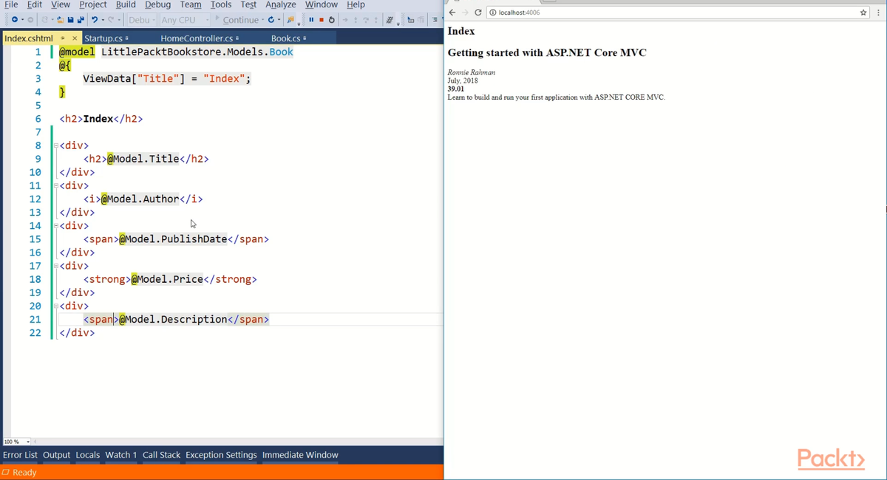Collapse the div block at line 20
The width and height of the screenshot is (887, 480).
[55, 306]
